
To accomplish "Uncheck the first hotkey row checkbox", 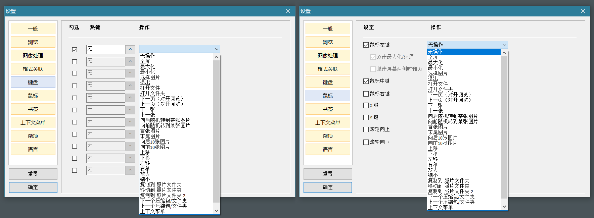I will tap(75, 50).
